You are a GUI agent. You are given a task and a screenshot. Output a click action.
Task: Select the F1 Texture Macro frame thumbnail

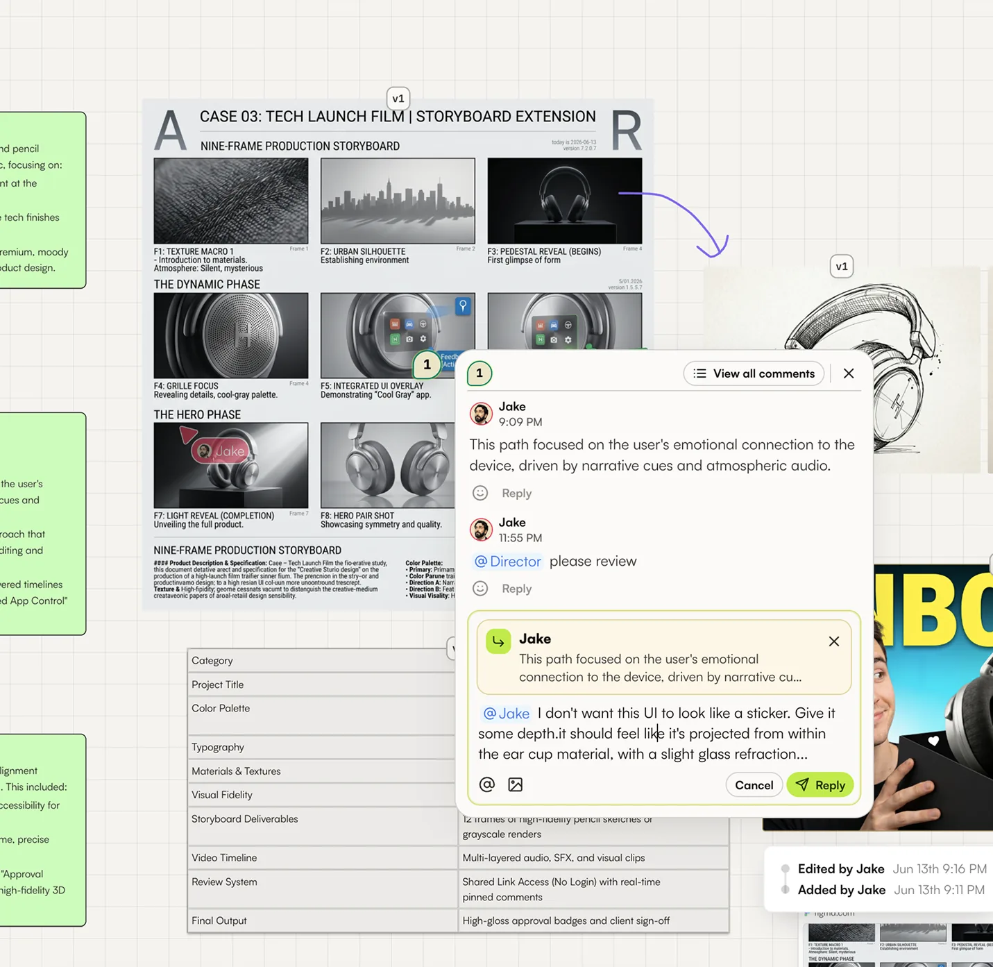pyautogui.click(x=231, y=201)
